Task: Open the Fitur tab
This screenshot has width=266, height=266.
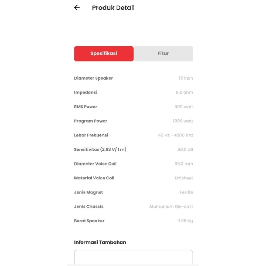Action: [x=163, y=54]
